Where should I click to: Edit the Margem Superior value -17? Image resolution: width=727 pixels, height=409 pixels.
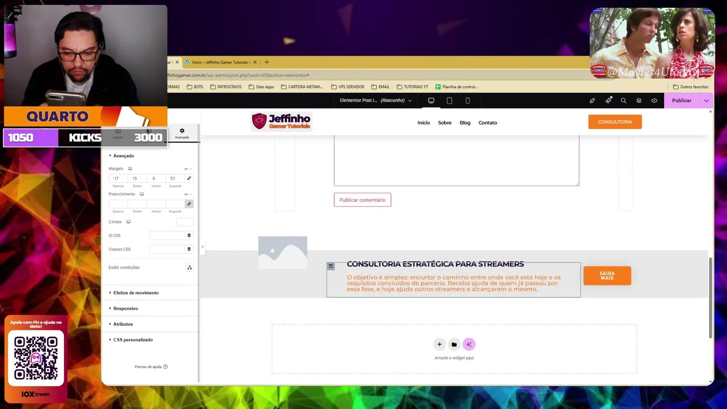tap(118, 178)
